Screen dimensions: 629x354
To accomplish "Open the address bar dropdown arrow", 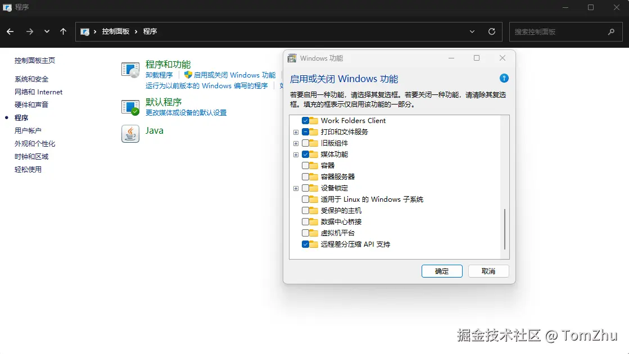I will [x=472, y=31].
